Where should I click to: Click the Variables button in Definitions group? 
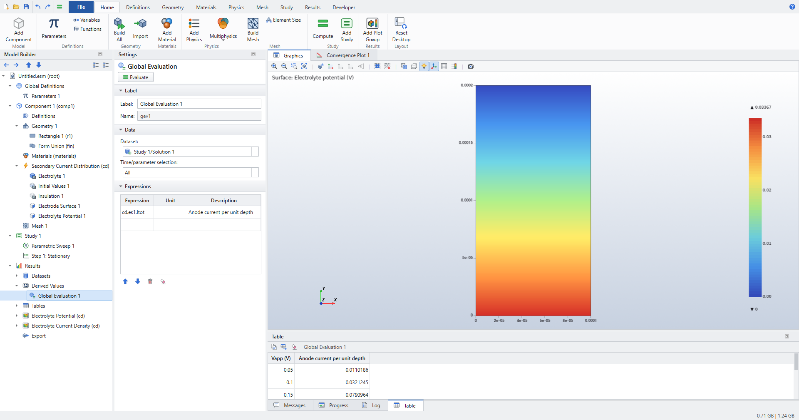pos(87,20)
